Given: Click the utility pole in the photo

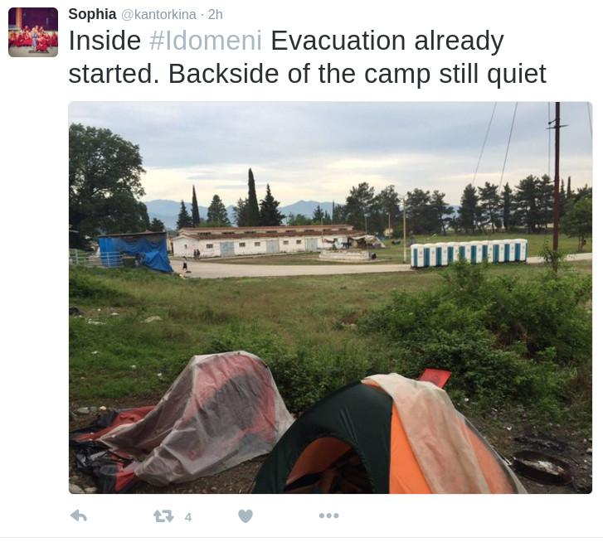Looking at the screenshot, I should [x=557, y=177].
